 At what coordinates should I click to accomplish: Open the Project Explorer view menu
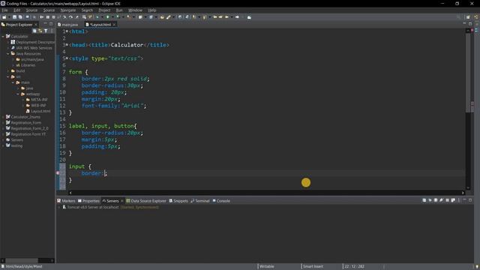point(52,31)
